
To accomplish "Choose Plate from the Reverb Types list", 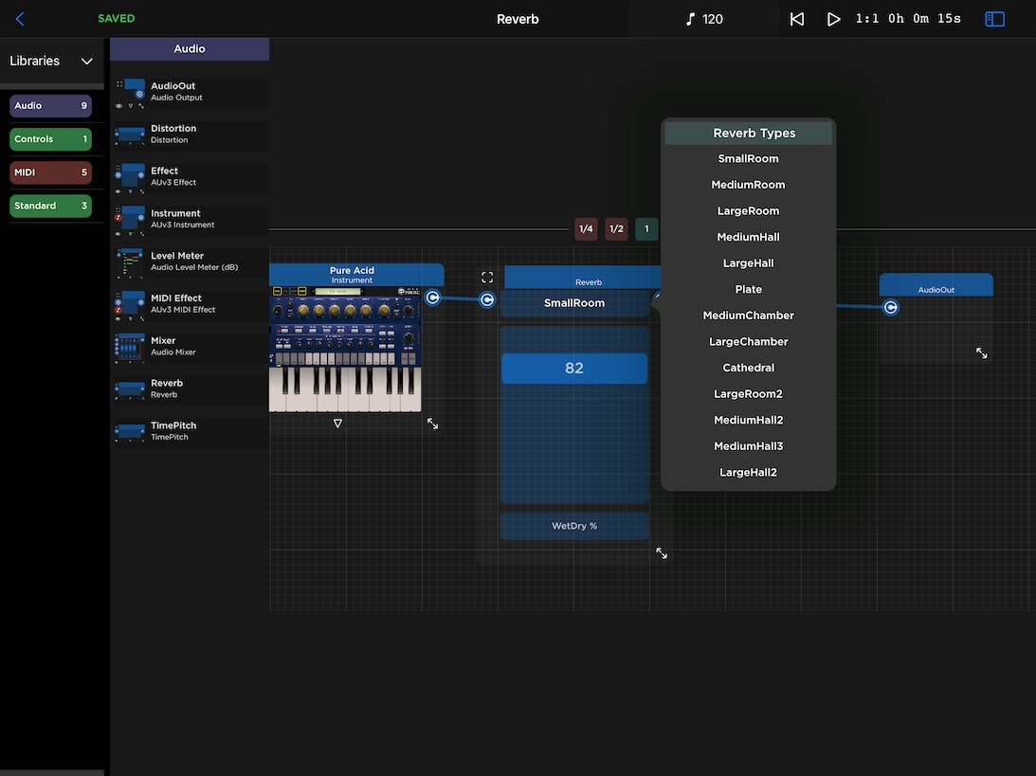I will 748,290.
